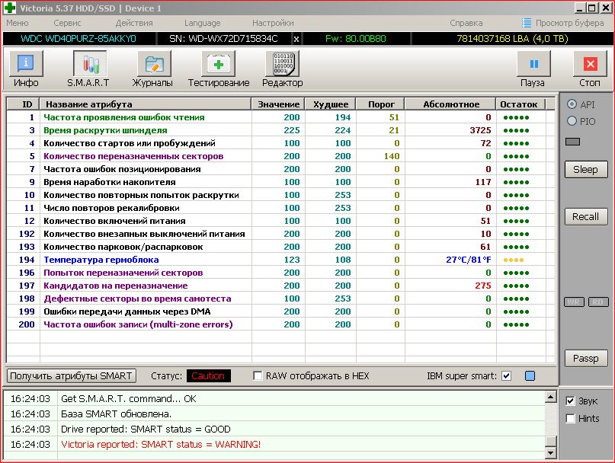Click the x beside the serial number
615x463 pixels.
296,39
